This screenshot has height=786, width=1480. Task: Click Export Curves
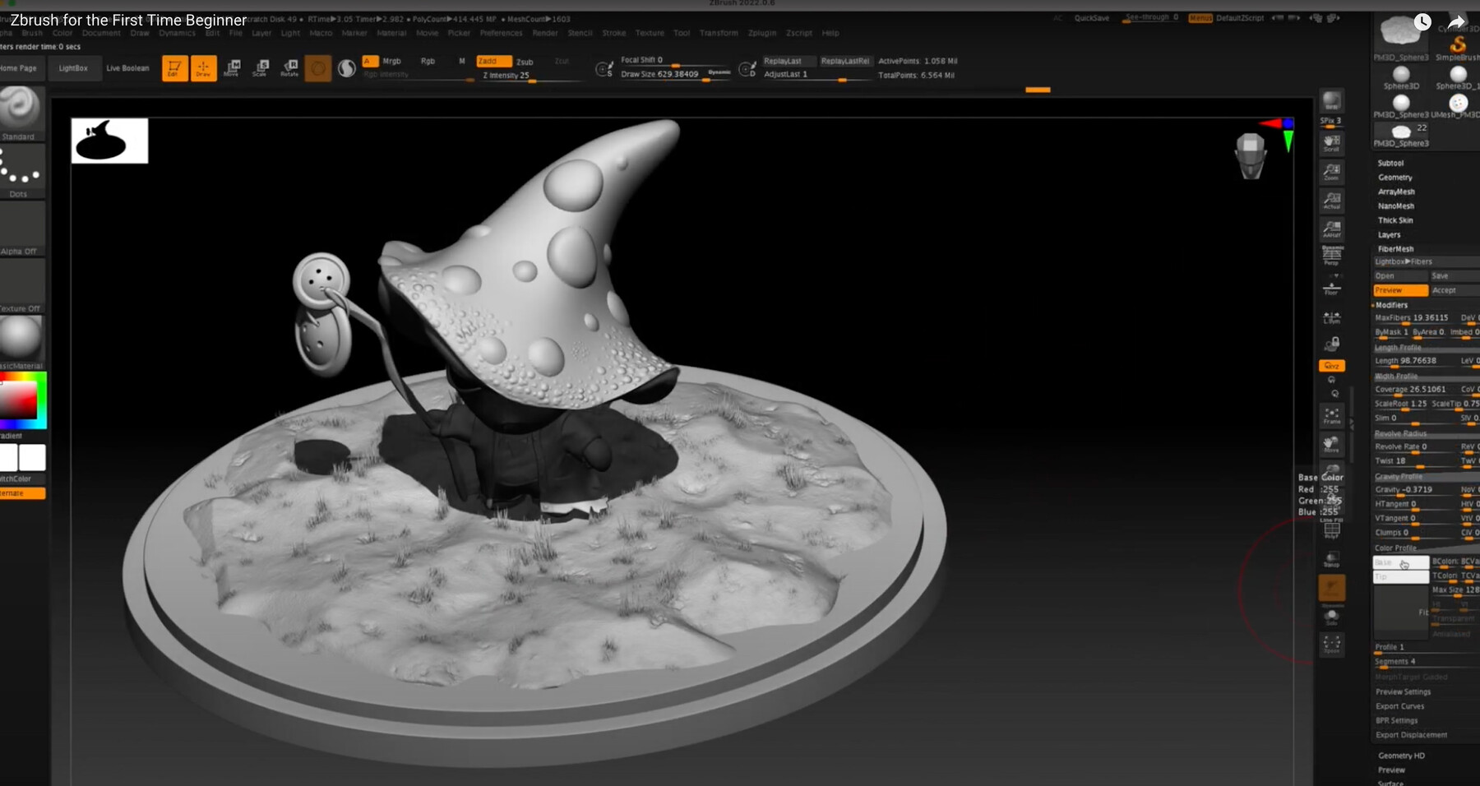[x=1399, y=706]
